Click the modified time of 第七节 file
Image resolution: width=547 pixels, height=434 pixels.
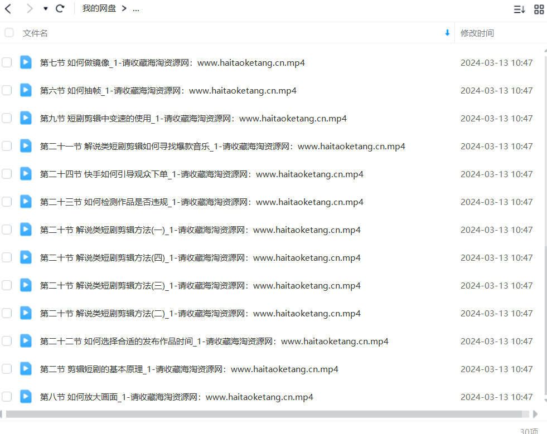496,63
